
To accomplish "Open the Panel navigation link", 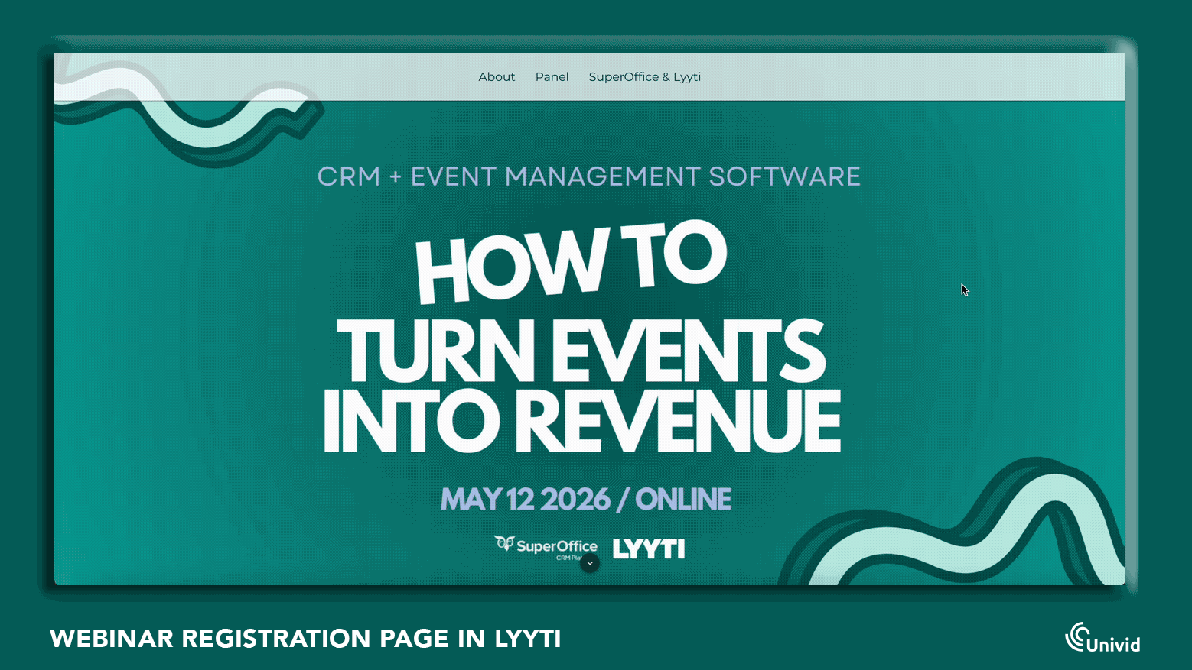I will 552,77.
